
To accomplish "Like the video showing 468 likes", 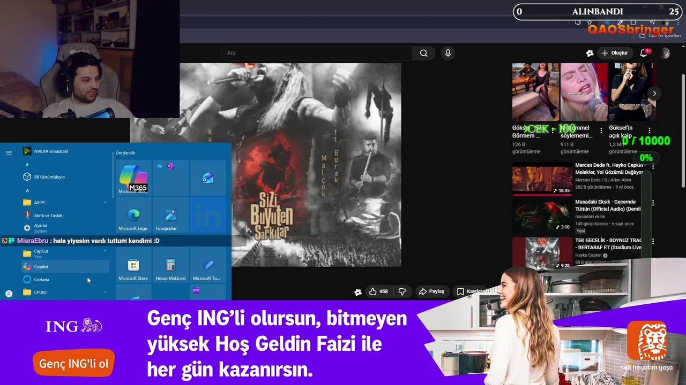I will 378,291.
